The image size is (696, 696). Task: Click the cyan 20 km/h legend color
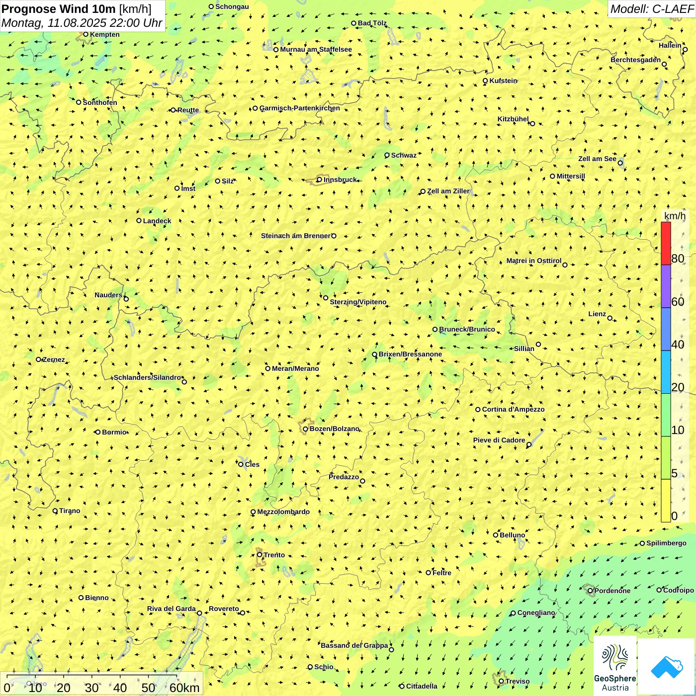666,372
